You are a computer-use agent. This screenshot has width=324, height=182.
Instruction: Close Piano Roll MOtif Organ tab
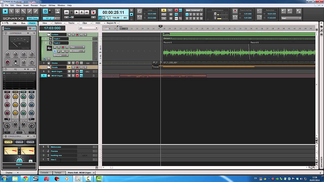(x=94, y=173)
